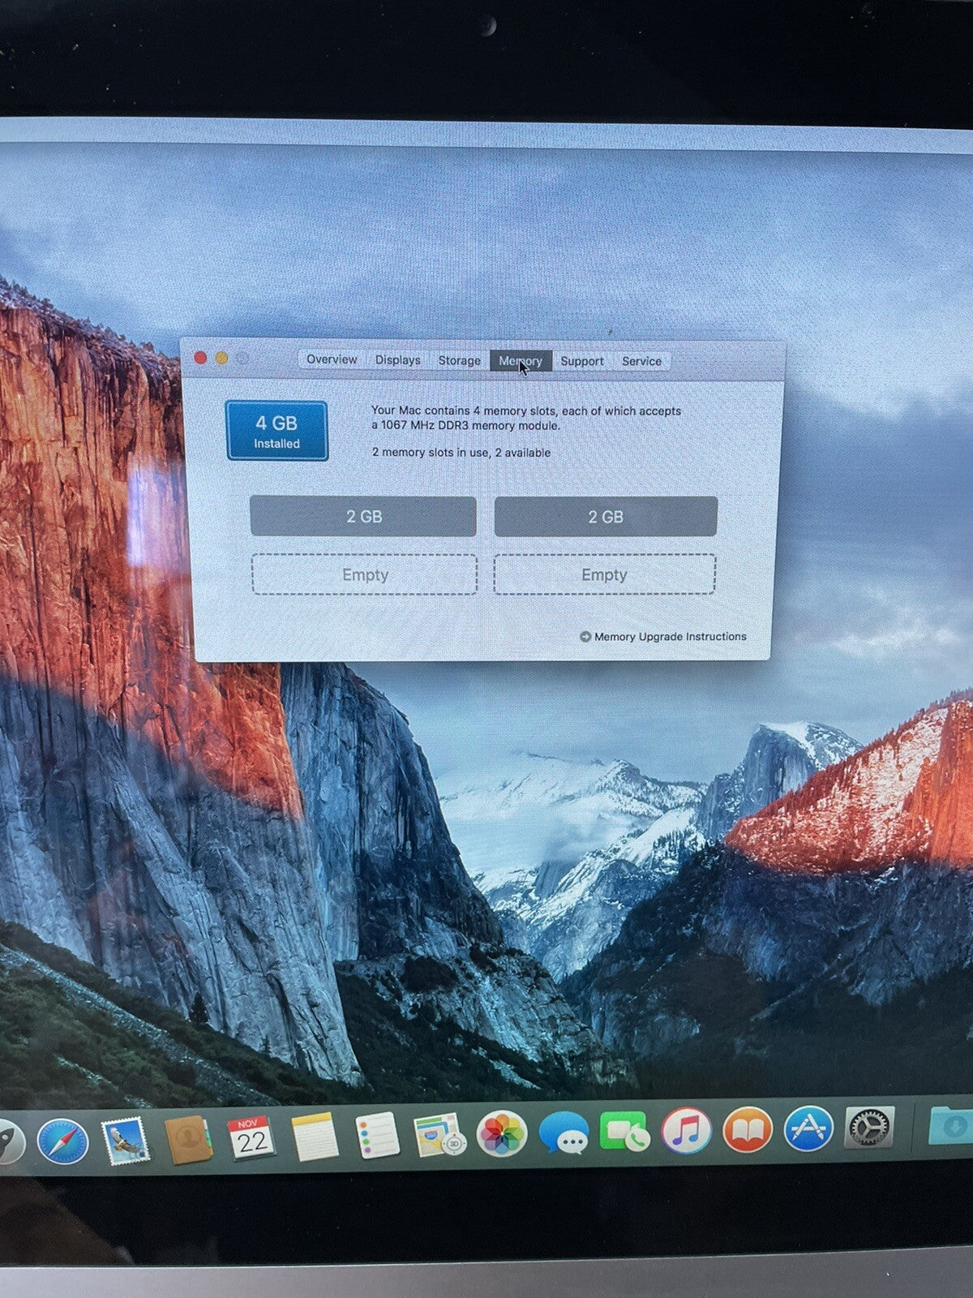973x1298 pixels.
Task: Launch Messages from the Dock
Action: (564, 1133)
